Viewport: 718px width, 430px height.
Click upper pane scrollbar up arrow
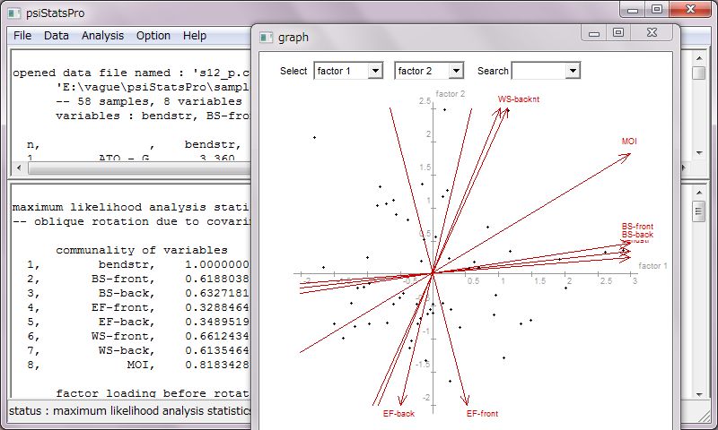pyautogui.click(x=699, y=58)
